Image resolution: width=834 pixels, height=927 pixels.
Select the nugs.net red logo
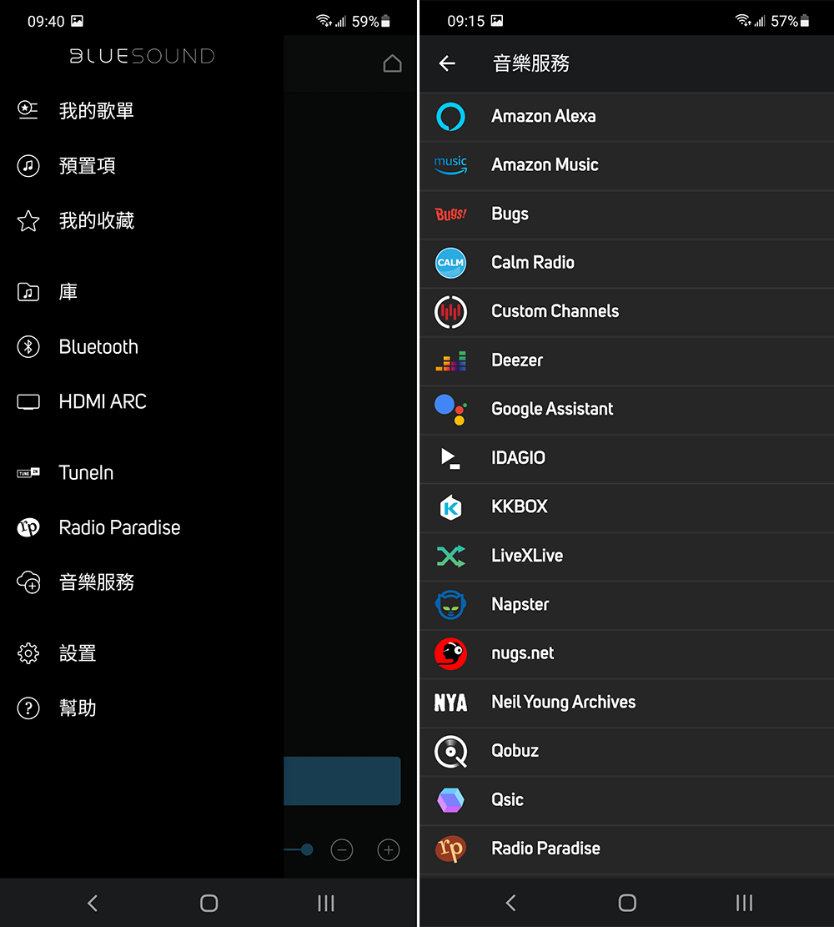point(450,653)
